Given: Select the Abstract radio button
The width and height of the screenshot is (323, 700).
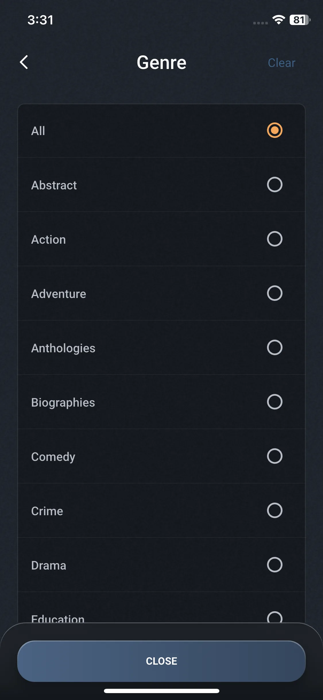Looking at the screenshot, I should pos(274,185).
